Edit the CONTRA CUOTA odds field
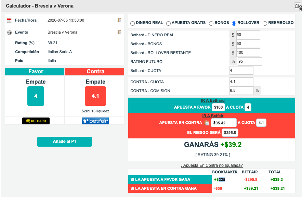This screenshot has height=197, width=302. point(241,82)
